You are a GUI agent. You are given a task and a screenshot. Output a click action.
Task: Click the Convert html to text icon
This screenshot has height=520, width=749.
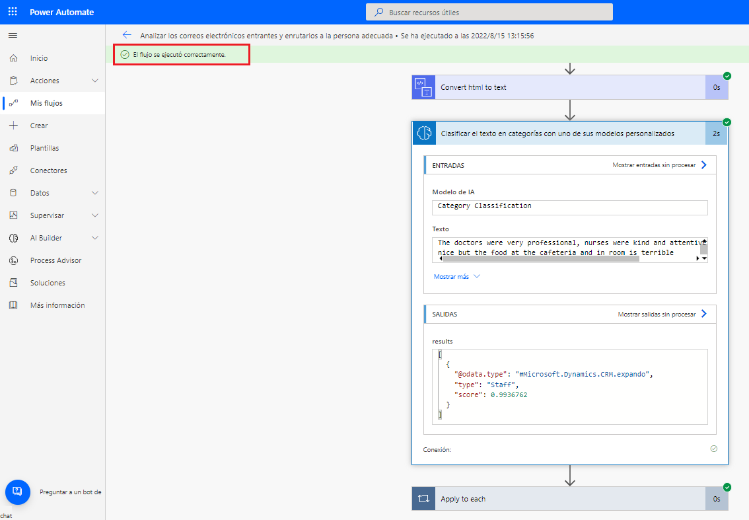tap(423, 87)
